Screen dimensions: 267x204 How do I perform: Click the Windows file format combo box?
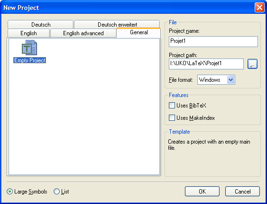[216, 80]
